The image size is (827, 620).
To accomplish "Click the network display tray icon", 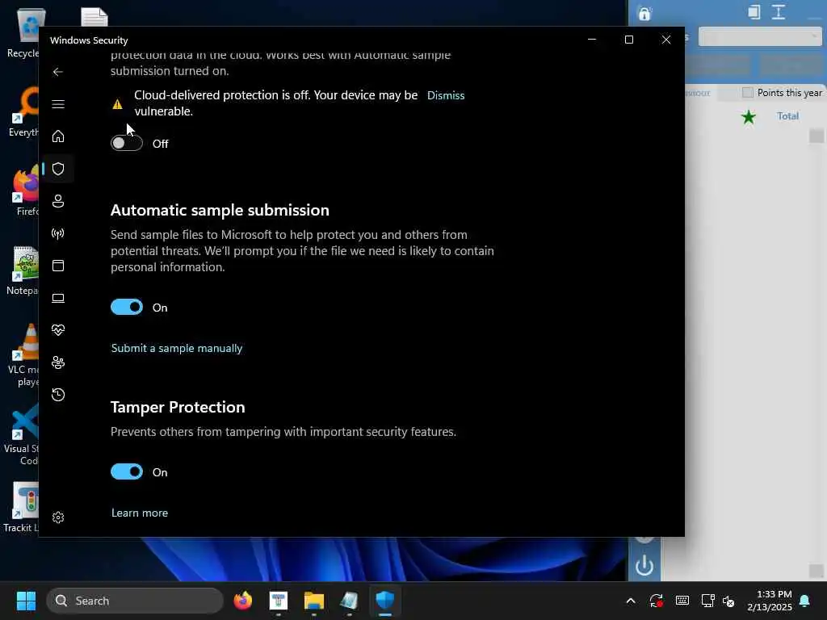I will [x=707, y=601].
